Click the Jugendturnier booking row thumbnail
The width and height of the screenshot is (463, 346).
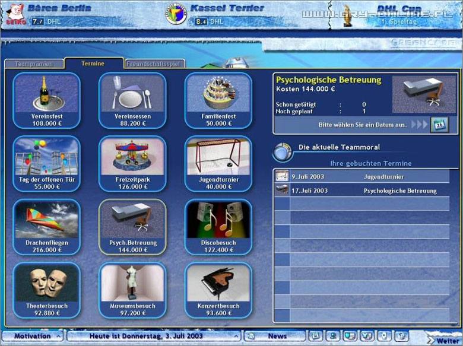tap(282, 176)
